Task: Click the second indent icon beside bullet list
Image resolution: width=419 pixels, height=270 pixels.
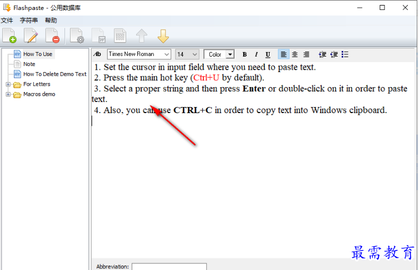Action: click(334, 54)
